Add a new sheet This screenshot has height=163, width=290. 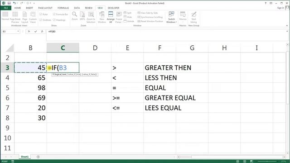[38, 157]
